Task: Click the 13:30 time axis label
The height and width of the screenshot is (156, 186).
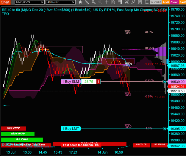Action: tap(27, 152)
